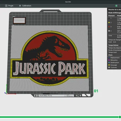Screen dimensions: 121x121
Task: Click the Résultat de la découpe header
Action: [115, 10]
